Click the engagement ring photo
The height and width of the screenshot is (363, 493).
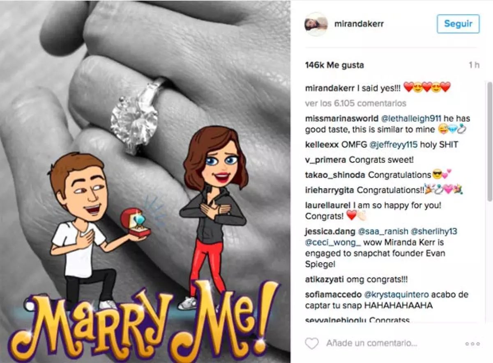click(x=145, y=181)
